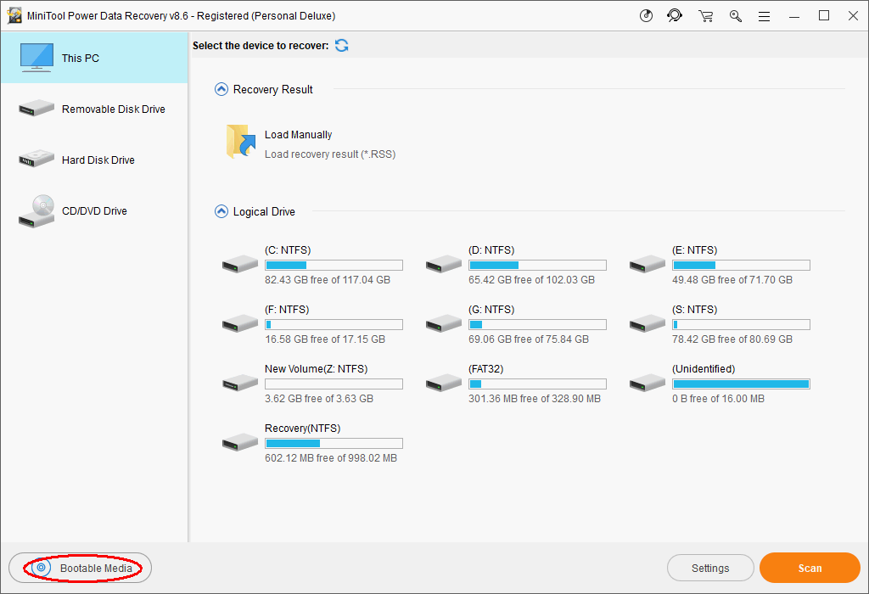The width and height of the screenshot is (869, 594).
Task: Open the support headset icon
Action: tap(675, 15)
